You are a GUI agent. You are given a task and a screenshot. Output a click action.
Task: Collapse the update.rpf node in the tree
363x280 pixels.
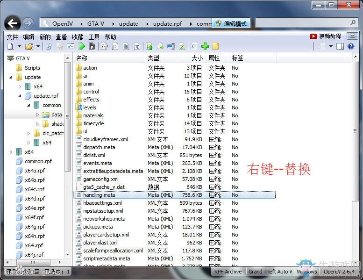[20, 96]
